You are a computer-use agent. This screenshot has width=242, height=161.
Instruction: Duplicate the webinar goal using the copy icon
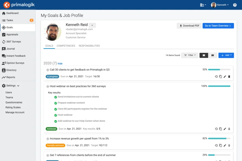pyautogui.click(x=220, y=129)
